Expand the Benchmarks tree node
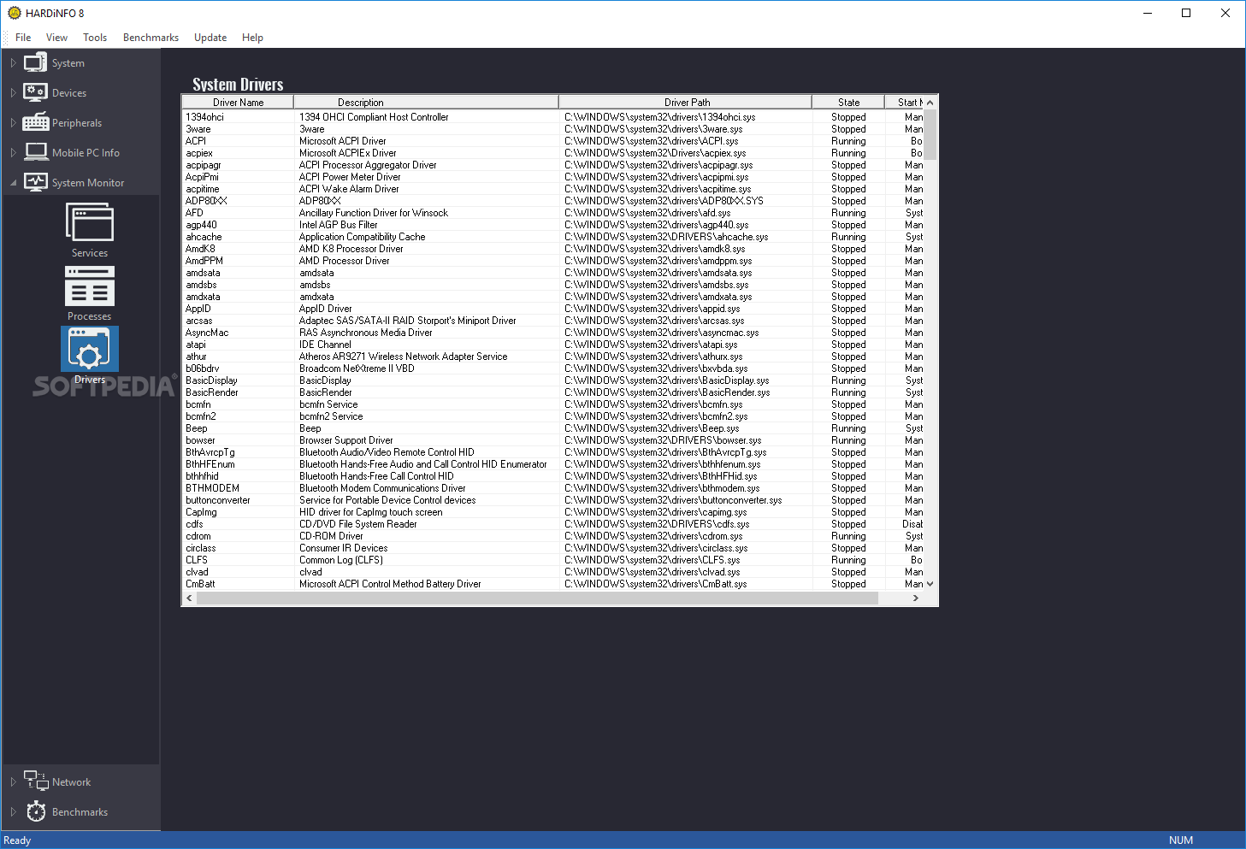This screenshot has width=1246, height=849. [x=13, y=812]
